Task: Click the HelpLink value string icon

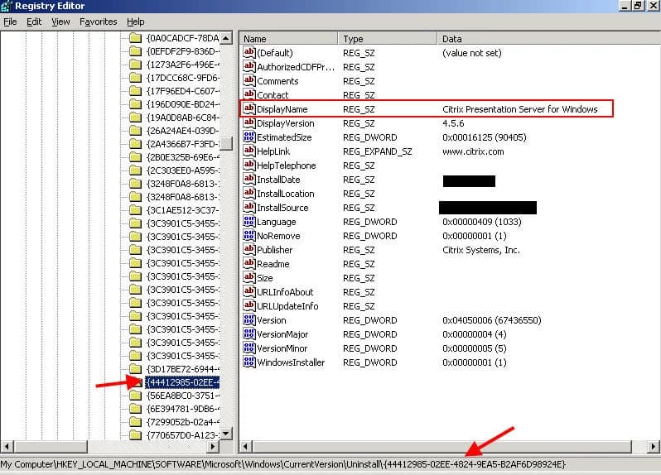Action: pos(249,151)
